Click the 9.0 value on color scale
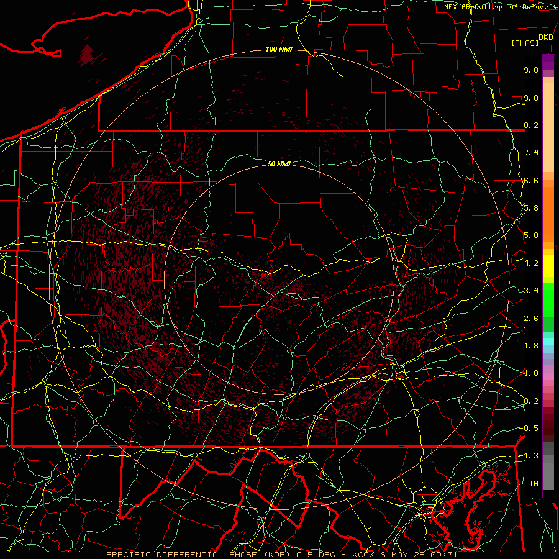 [531, 98]
